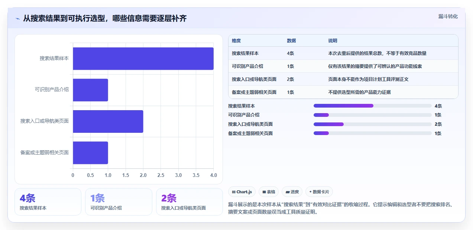The image size is (473, 230).
Task: Click table cell 搜索入口或导航类页面
Action: click(254, 79)
